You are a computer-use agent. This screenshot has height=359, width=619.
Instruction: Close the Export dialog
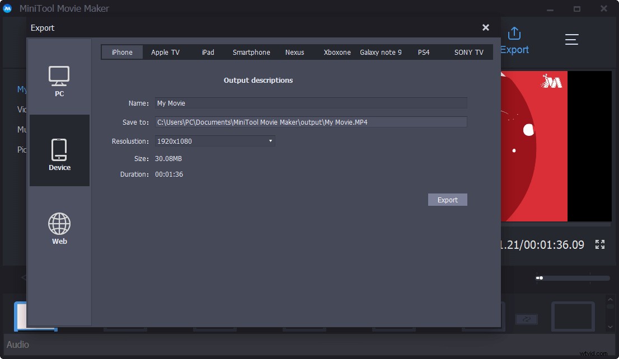pyautogui.click(x=485, y=27)
